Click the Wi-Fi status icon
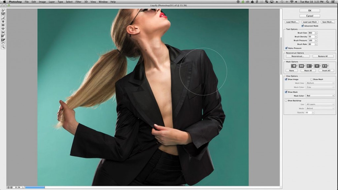This screenshot has height=190, width=338. tap(292, 2)
